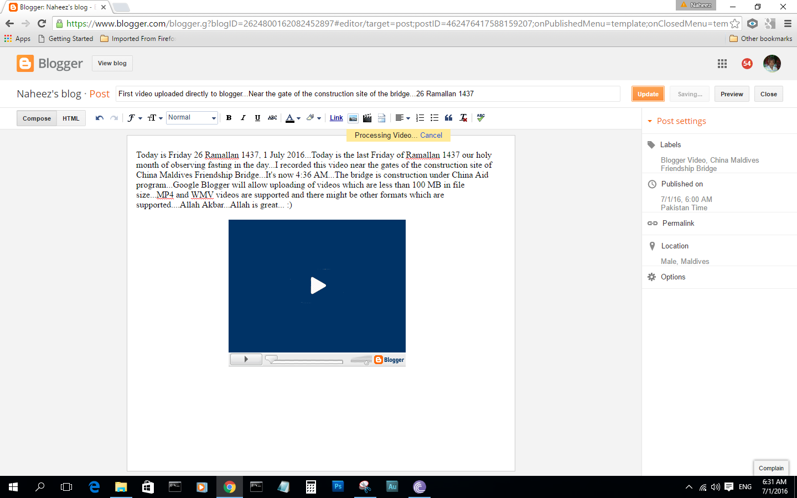797x498 pixels.
Task: Cancel the video processing
Action: [x=431, y=135]
